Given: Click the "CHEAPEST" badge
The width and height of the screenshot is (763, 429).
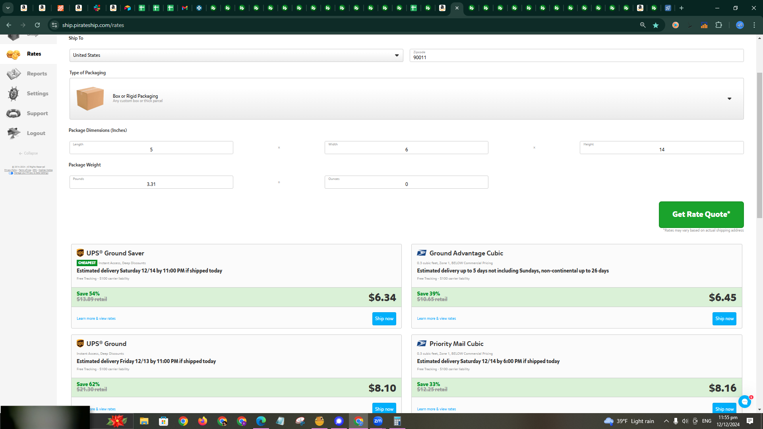Looking at the screenshot, I should (87, 263).
